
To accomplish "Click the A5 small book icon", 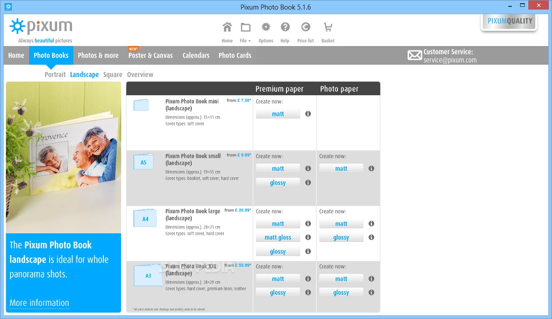I will tap(143, 162).
